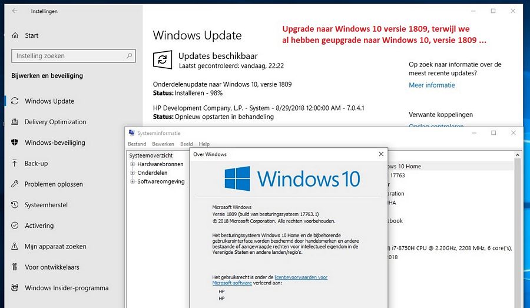
Task: Click the Activering checkmark icon
Action: point(15,225)
